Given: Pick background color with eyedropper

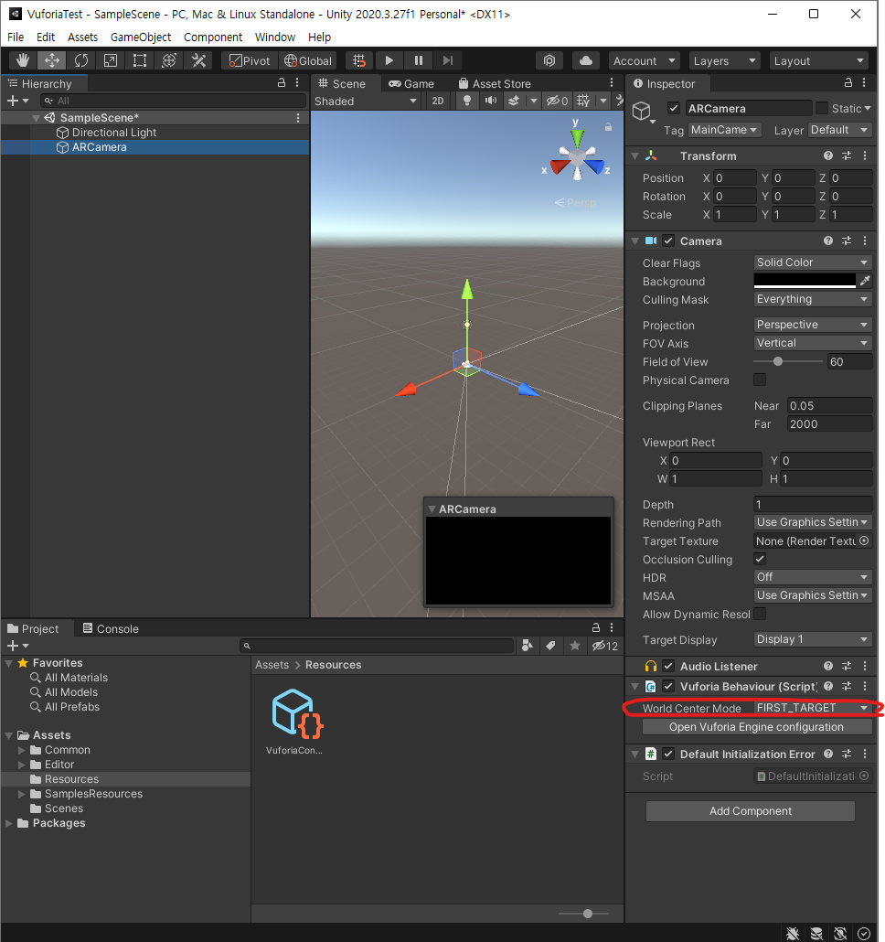Looking at the screenshot, I should (x=865, y=281).
